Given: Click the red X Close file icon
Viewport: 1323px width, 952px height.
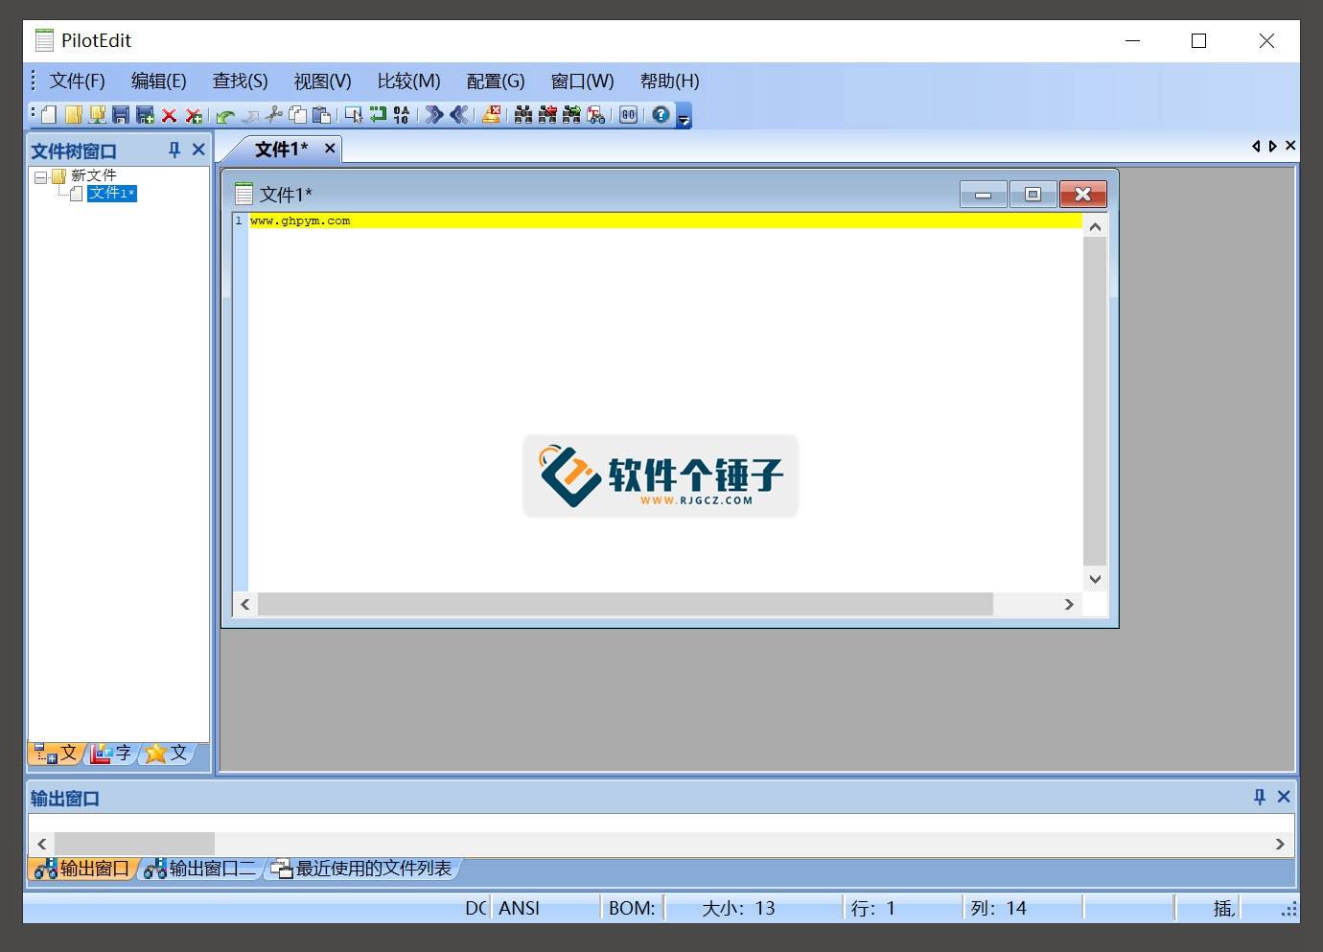Looking at the screenshot, I should tap(170, 115).
